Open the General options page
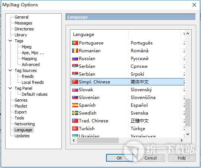 coord(22,17)
